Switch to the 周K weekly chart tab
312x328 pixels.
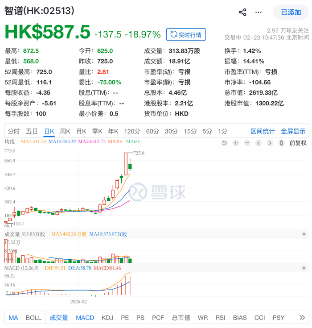tap(65, 131)
